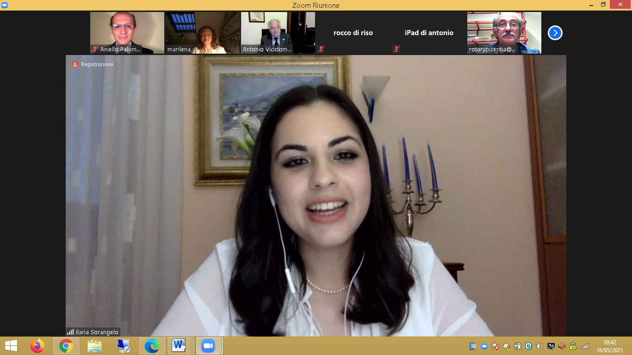This screenshot has width=632, height=355.
Task: Open the red speaker volume tray icon
Action: pos(562,346)
